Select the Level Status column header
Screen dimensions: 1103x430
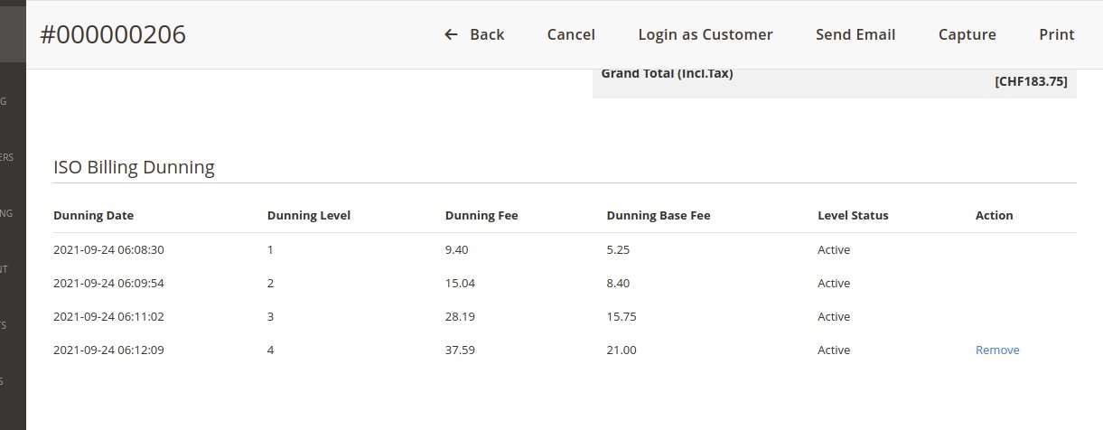coord(853,216)
